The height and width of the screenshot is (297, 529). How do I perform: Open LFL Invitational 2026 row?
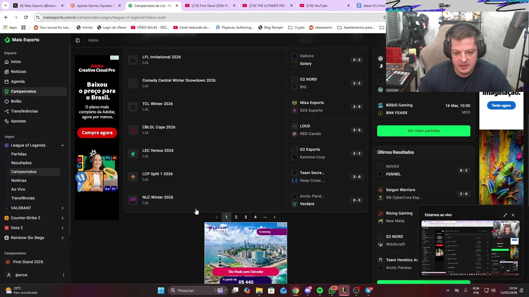click(x=245, y=60)
